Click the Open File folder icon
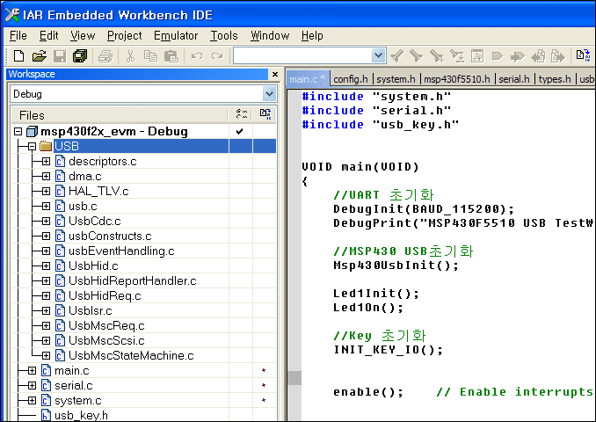596x422 pixels. (40, 56)
